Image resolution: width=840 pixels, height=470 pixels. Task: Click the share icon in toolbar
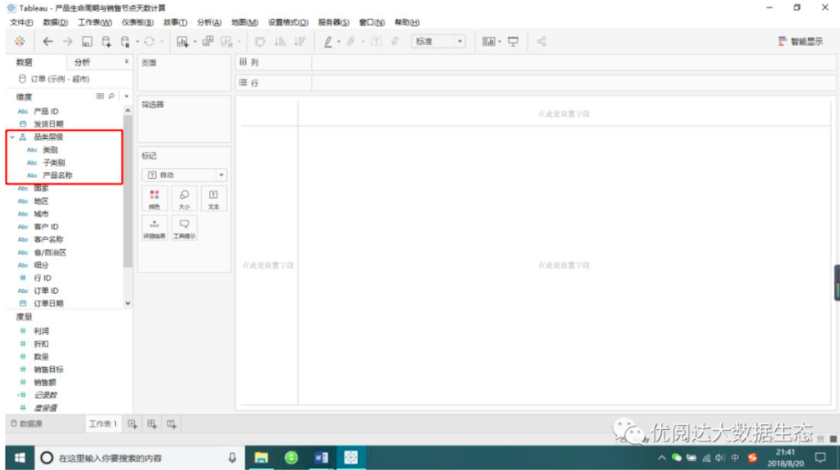541,42
